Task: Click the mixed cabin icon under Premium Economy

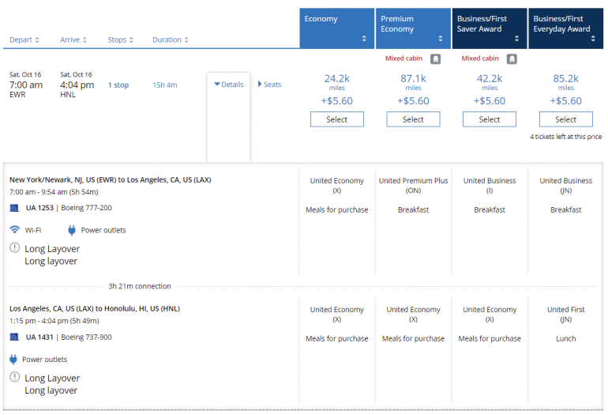Action: pyautogui.click(x=435, y=58)
